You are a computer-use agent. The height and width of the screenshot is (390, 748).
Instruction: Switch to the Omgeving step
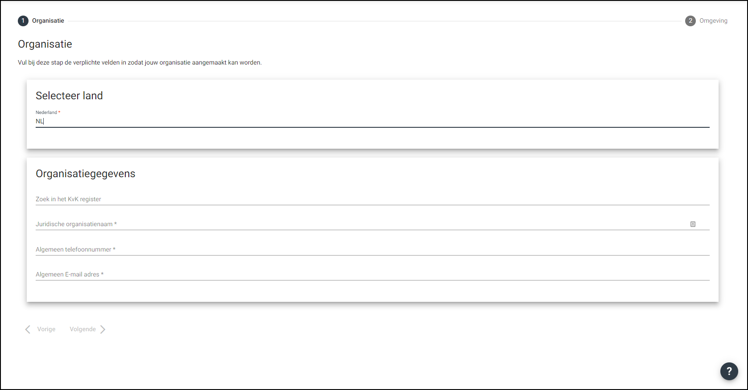(713, 21)
